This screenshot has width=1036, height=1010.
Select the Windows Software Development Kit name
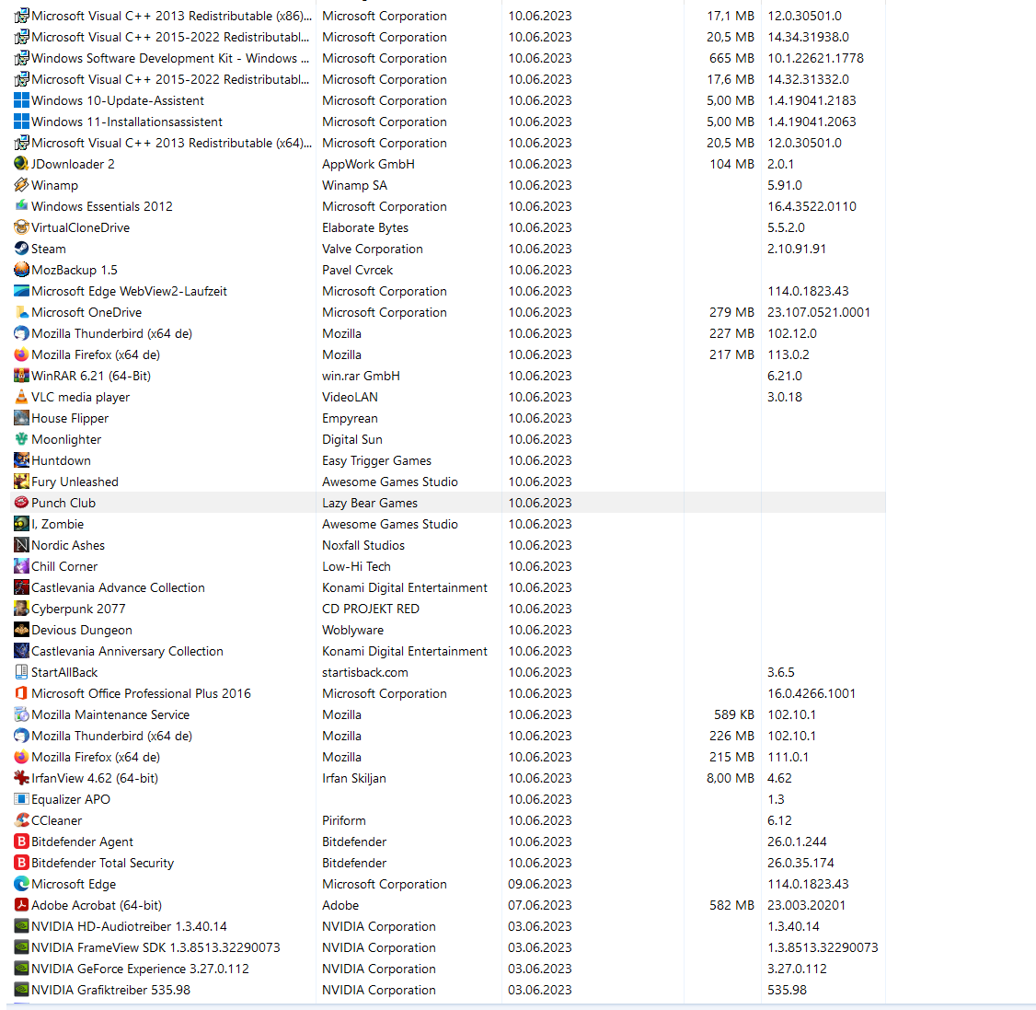pos(170,58)
